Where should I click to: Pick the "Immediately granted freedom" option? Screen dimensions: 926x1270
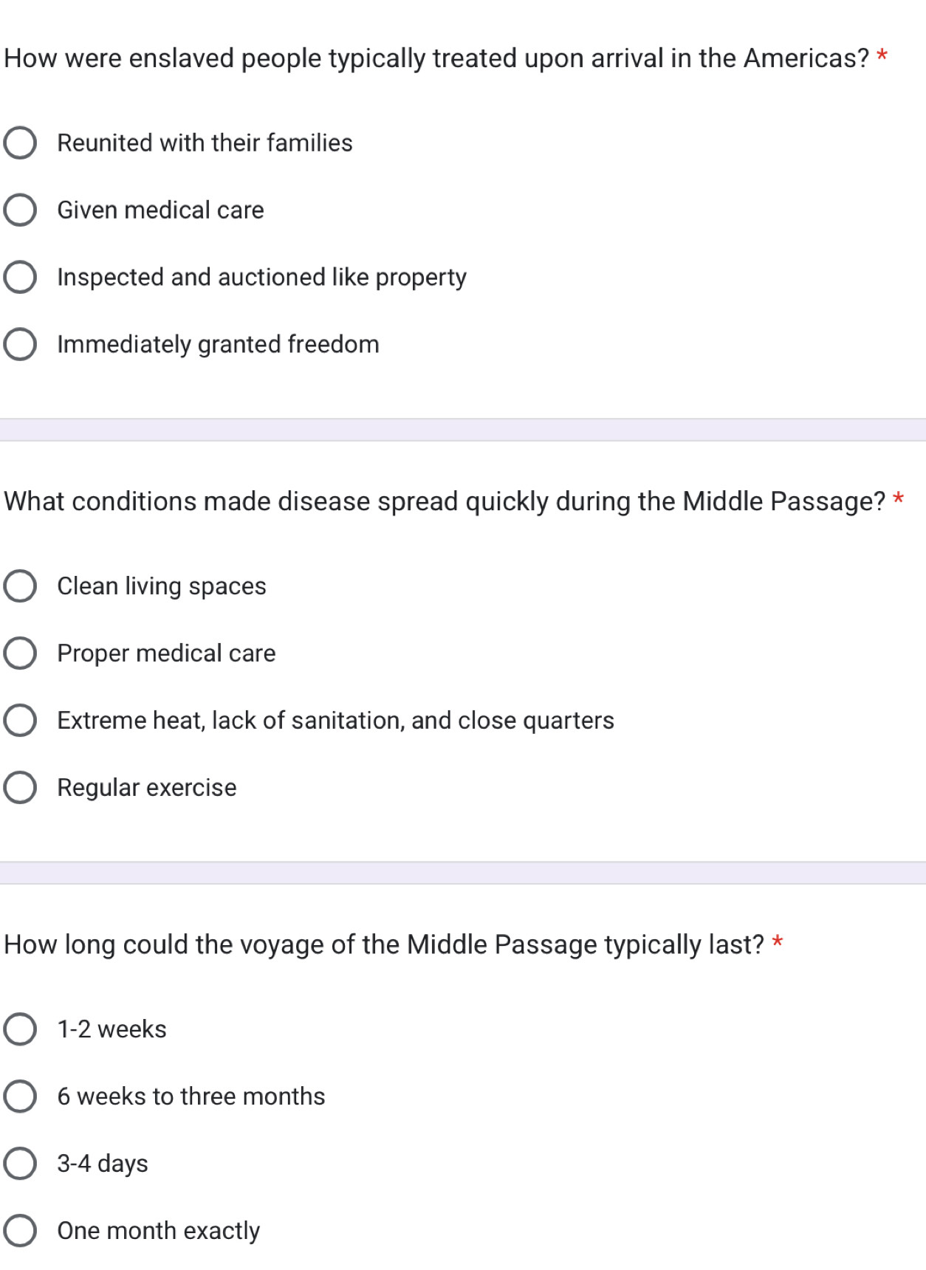point(20,345)
